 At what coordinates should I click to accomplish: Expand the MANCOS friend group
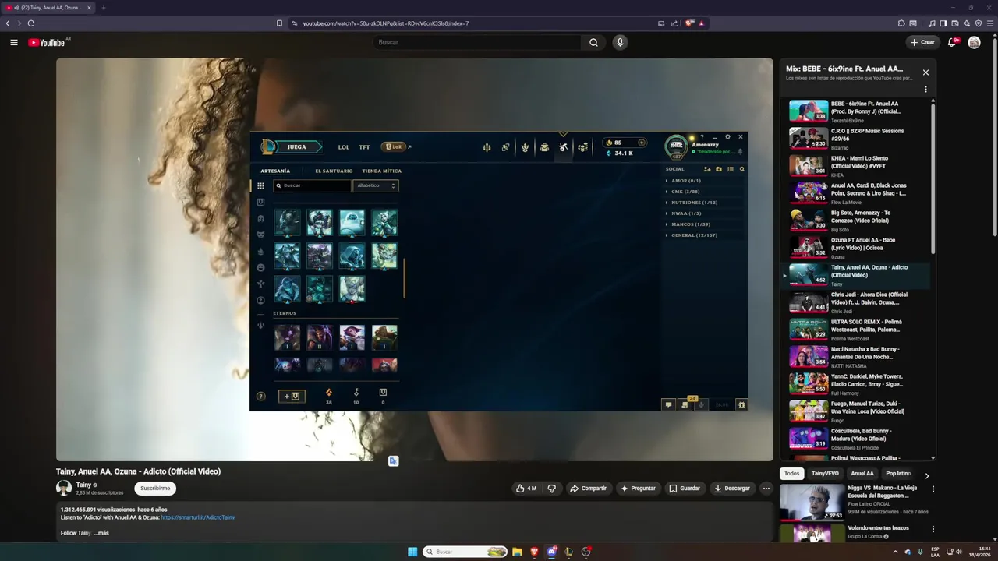pyautogui.click(x=689, y=224)
